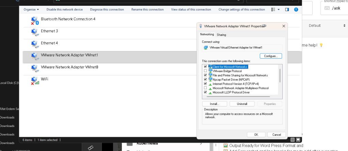
Task: Enable Microsoft Network Adapter Multiplexor Protocol checkbox
Action: pos(205,88)
